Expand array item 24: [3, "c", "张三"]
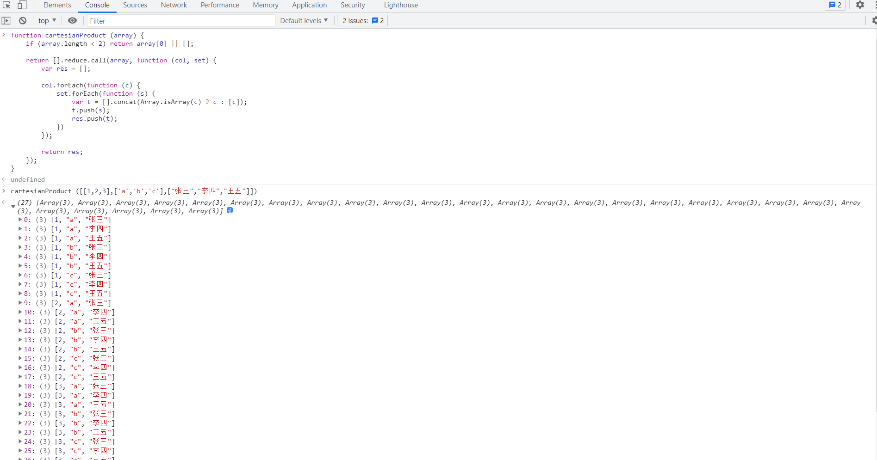This screenshot has height=460, width=877. pyautogui.click(x=20, y=442)
